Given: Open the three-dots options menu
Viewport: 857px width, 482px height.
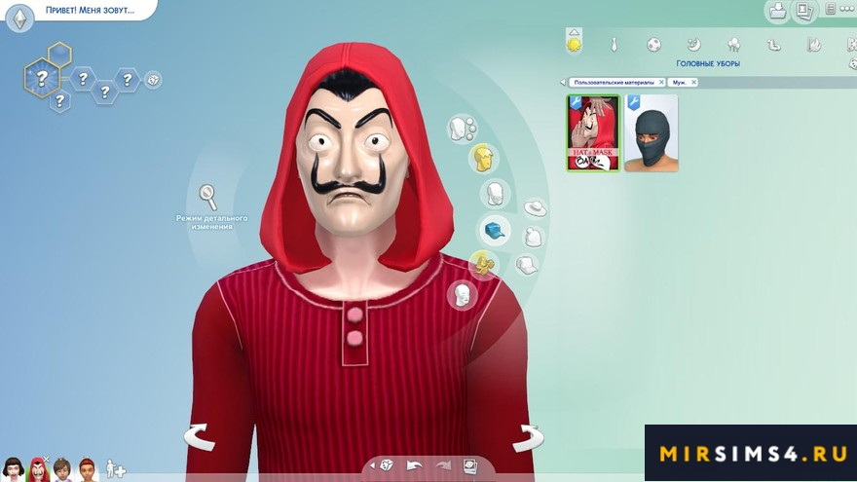Looking at the screenshot, I should [846, 10].
